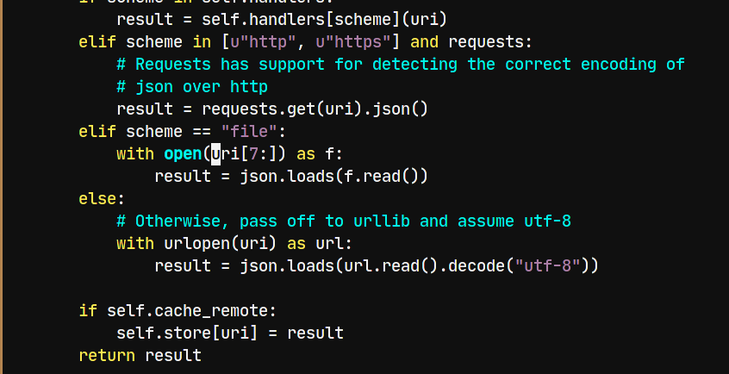Click 'json.loads(f.read())' expression

coord(333,177)
